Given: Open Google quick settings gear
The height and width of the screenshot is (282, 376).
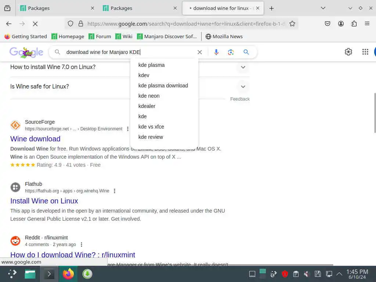Looking at the screenshot, I should tap(348, 52).
